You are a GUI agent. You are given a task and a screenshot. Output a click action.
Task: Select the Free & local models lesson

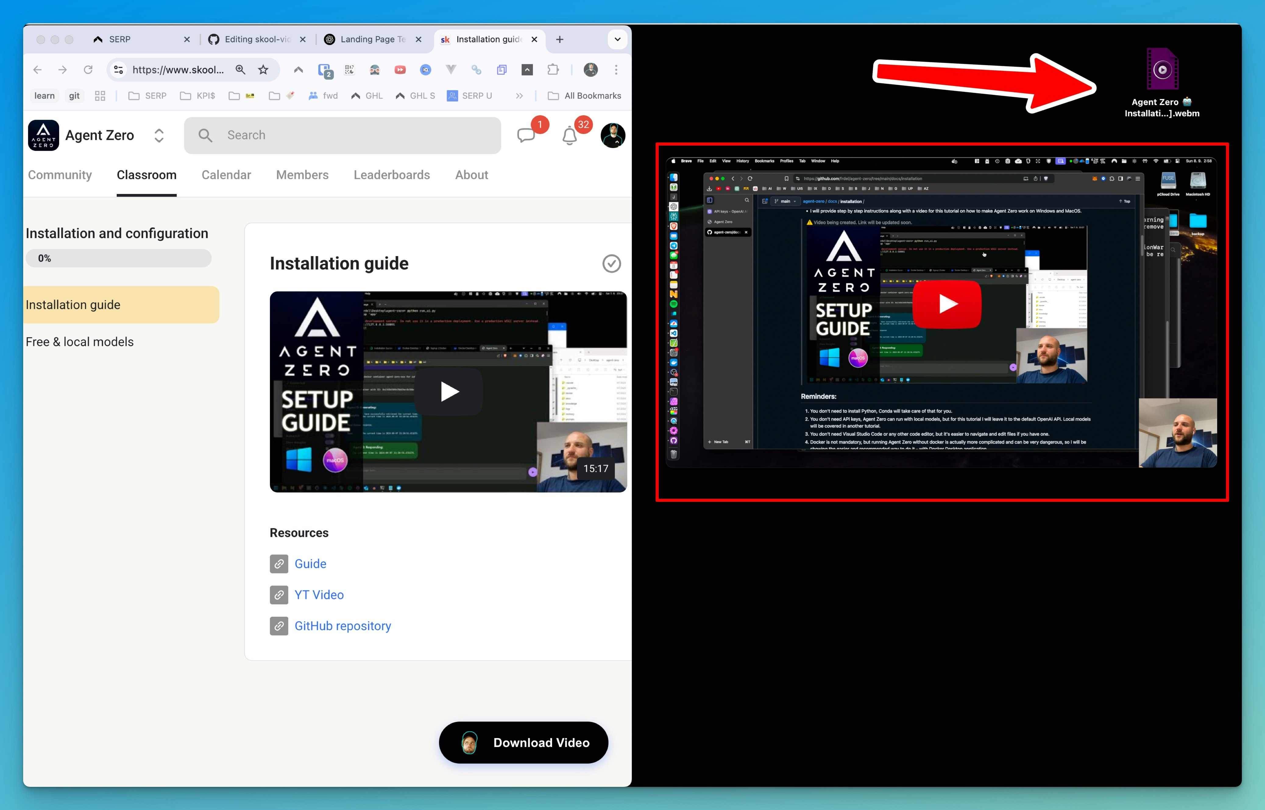pyautogui.click(x=80, y=342)
